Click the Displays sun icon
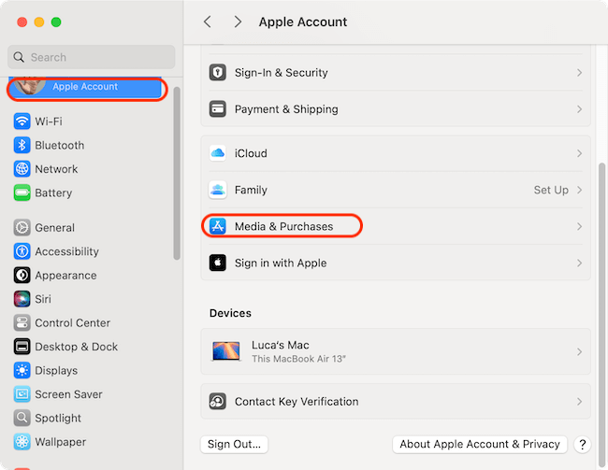The width and height of the screenshot is (608, 470). (22, 370)
